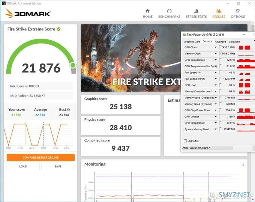Open the Stress Tests icon
255x202 pixels.
(x=196, y=11)
